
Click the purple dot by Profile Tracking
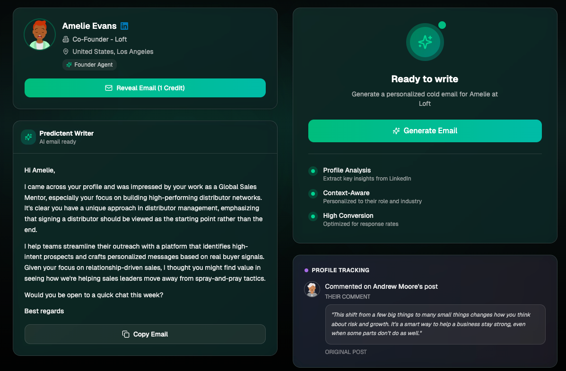306,270
